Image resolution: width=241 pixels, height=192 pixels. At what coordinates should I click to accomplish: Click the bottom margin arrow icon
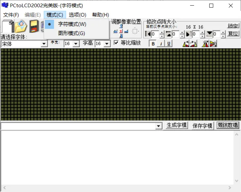point(209,34)
